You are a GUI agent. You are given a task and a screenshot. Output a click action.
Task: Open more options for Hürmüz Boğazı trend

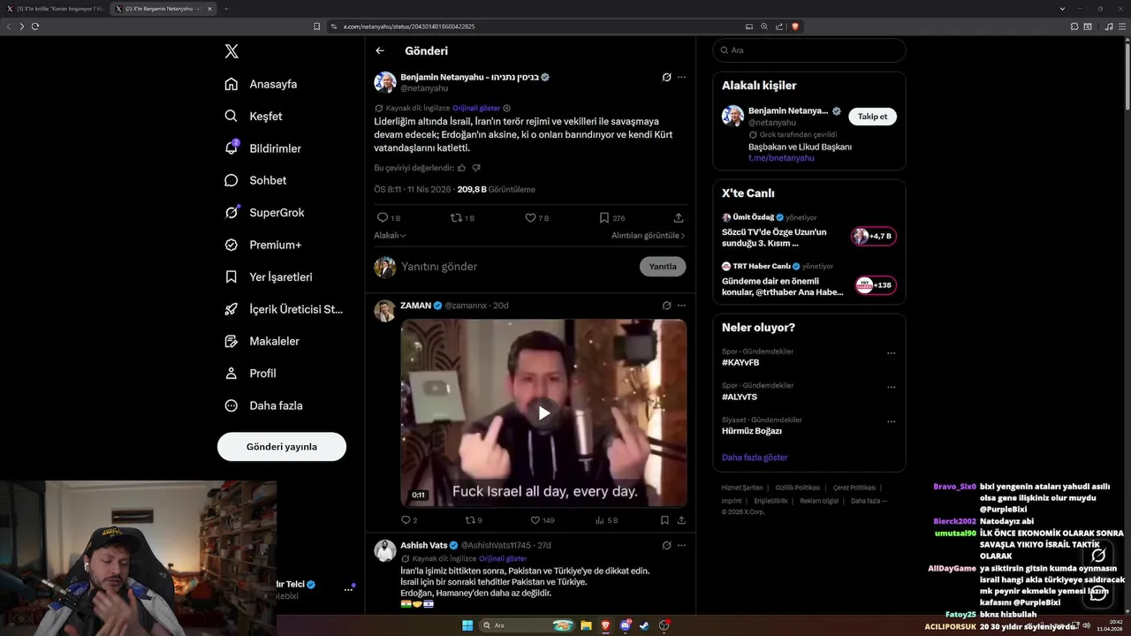coord(891,420)
